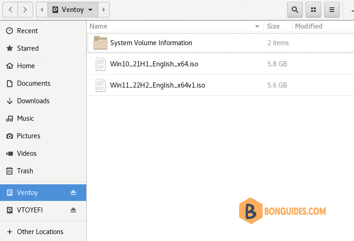The image size is (354, 241).
Task: Select Win10_21H1_English_x64.iso file
Action: [221, 64]
